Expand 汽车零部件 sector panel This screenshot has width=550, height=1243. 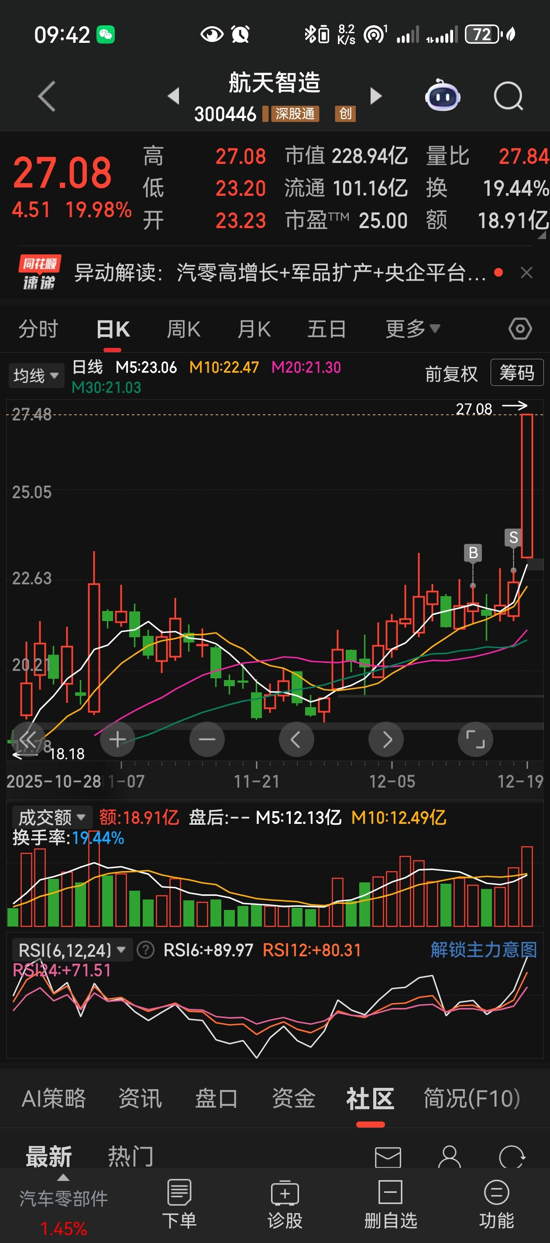[x=63, y=1206]
